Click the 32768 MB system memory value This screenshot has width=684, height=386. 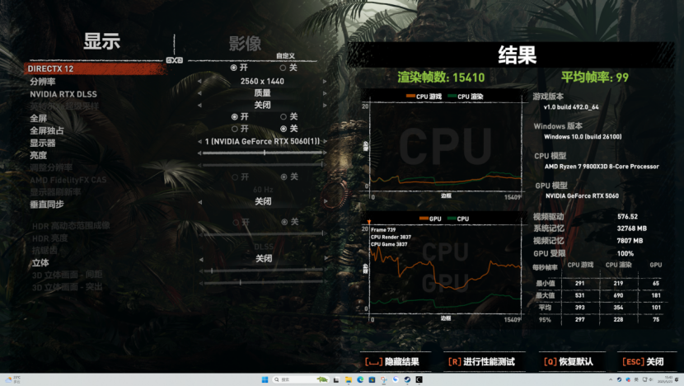631,228
